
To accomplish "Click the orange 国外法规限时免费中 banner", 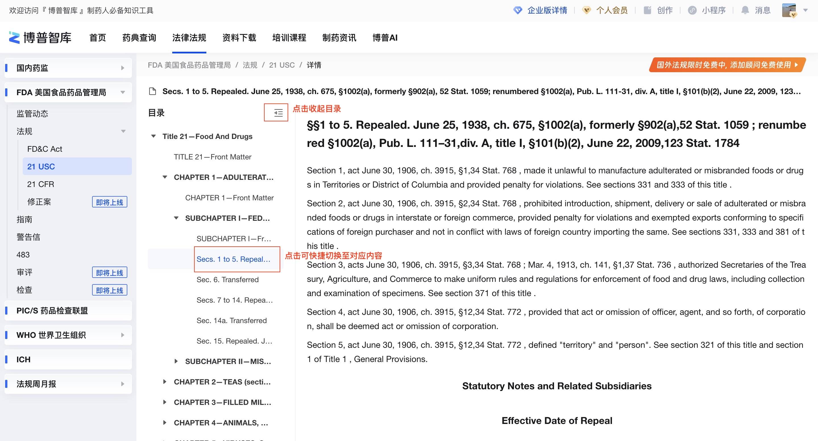I will coord(727,65).
